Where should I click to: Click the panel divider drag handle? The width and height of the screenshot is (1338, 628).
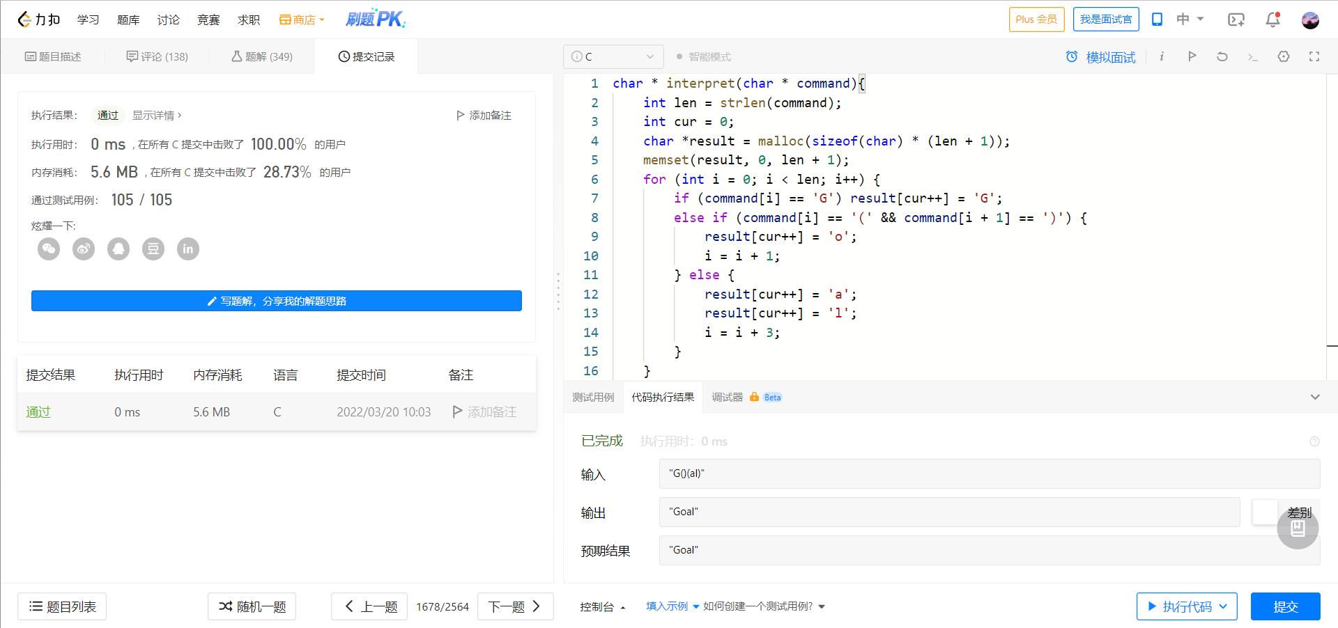coord(558,290)
